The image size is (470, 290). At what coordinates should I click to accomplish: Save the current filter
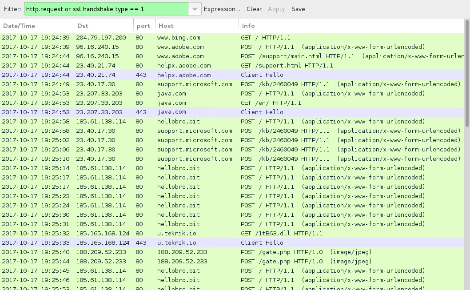pos(298,9)
